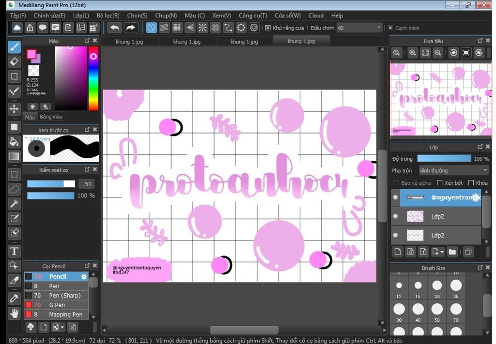Add a new layer folder

(x=452, y=252)
